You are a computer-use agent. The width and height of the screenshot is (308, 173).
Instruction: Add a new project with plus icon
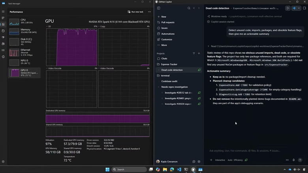199,53
